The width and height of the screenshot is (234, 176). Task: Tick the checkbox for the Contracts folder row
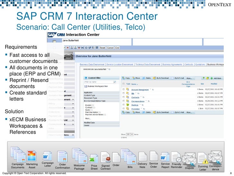click(x=123, y=97)
